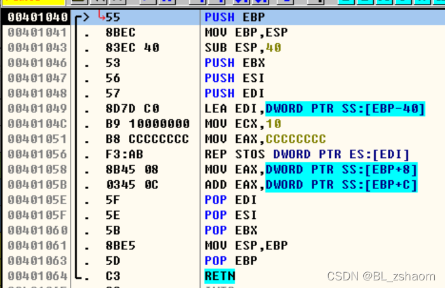Select hex byte 5B
This screenshot has width=445, height=288.
(x=113, y=231)
